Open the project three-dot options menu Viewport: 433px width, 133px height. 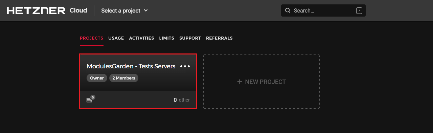click(185, 66)
